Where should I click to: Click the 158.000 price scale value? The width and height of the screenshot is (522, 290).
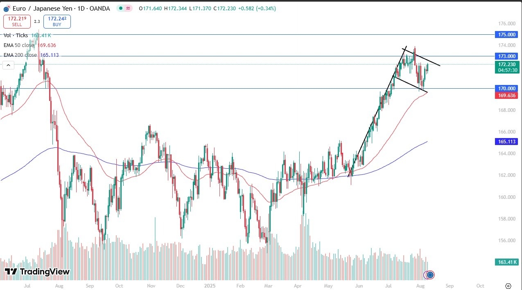[507, 219]
